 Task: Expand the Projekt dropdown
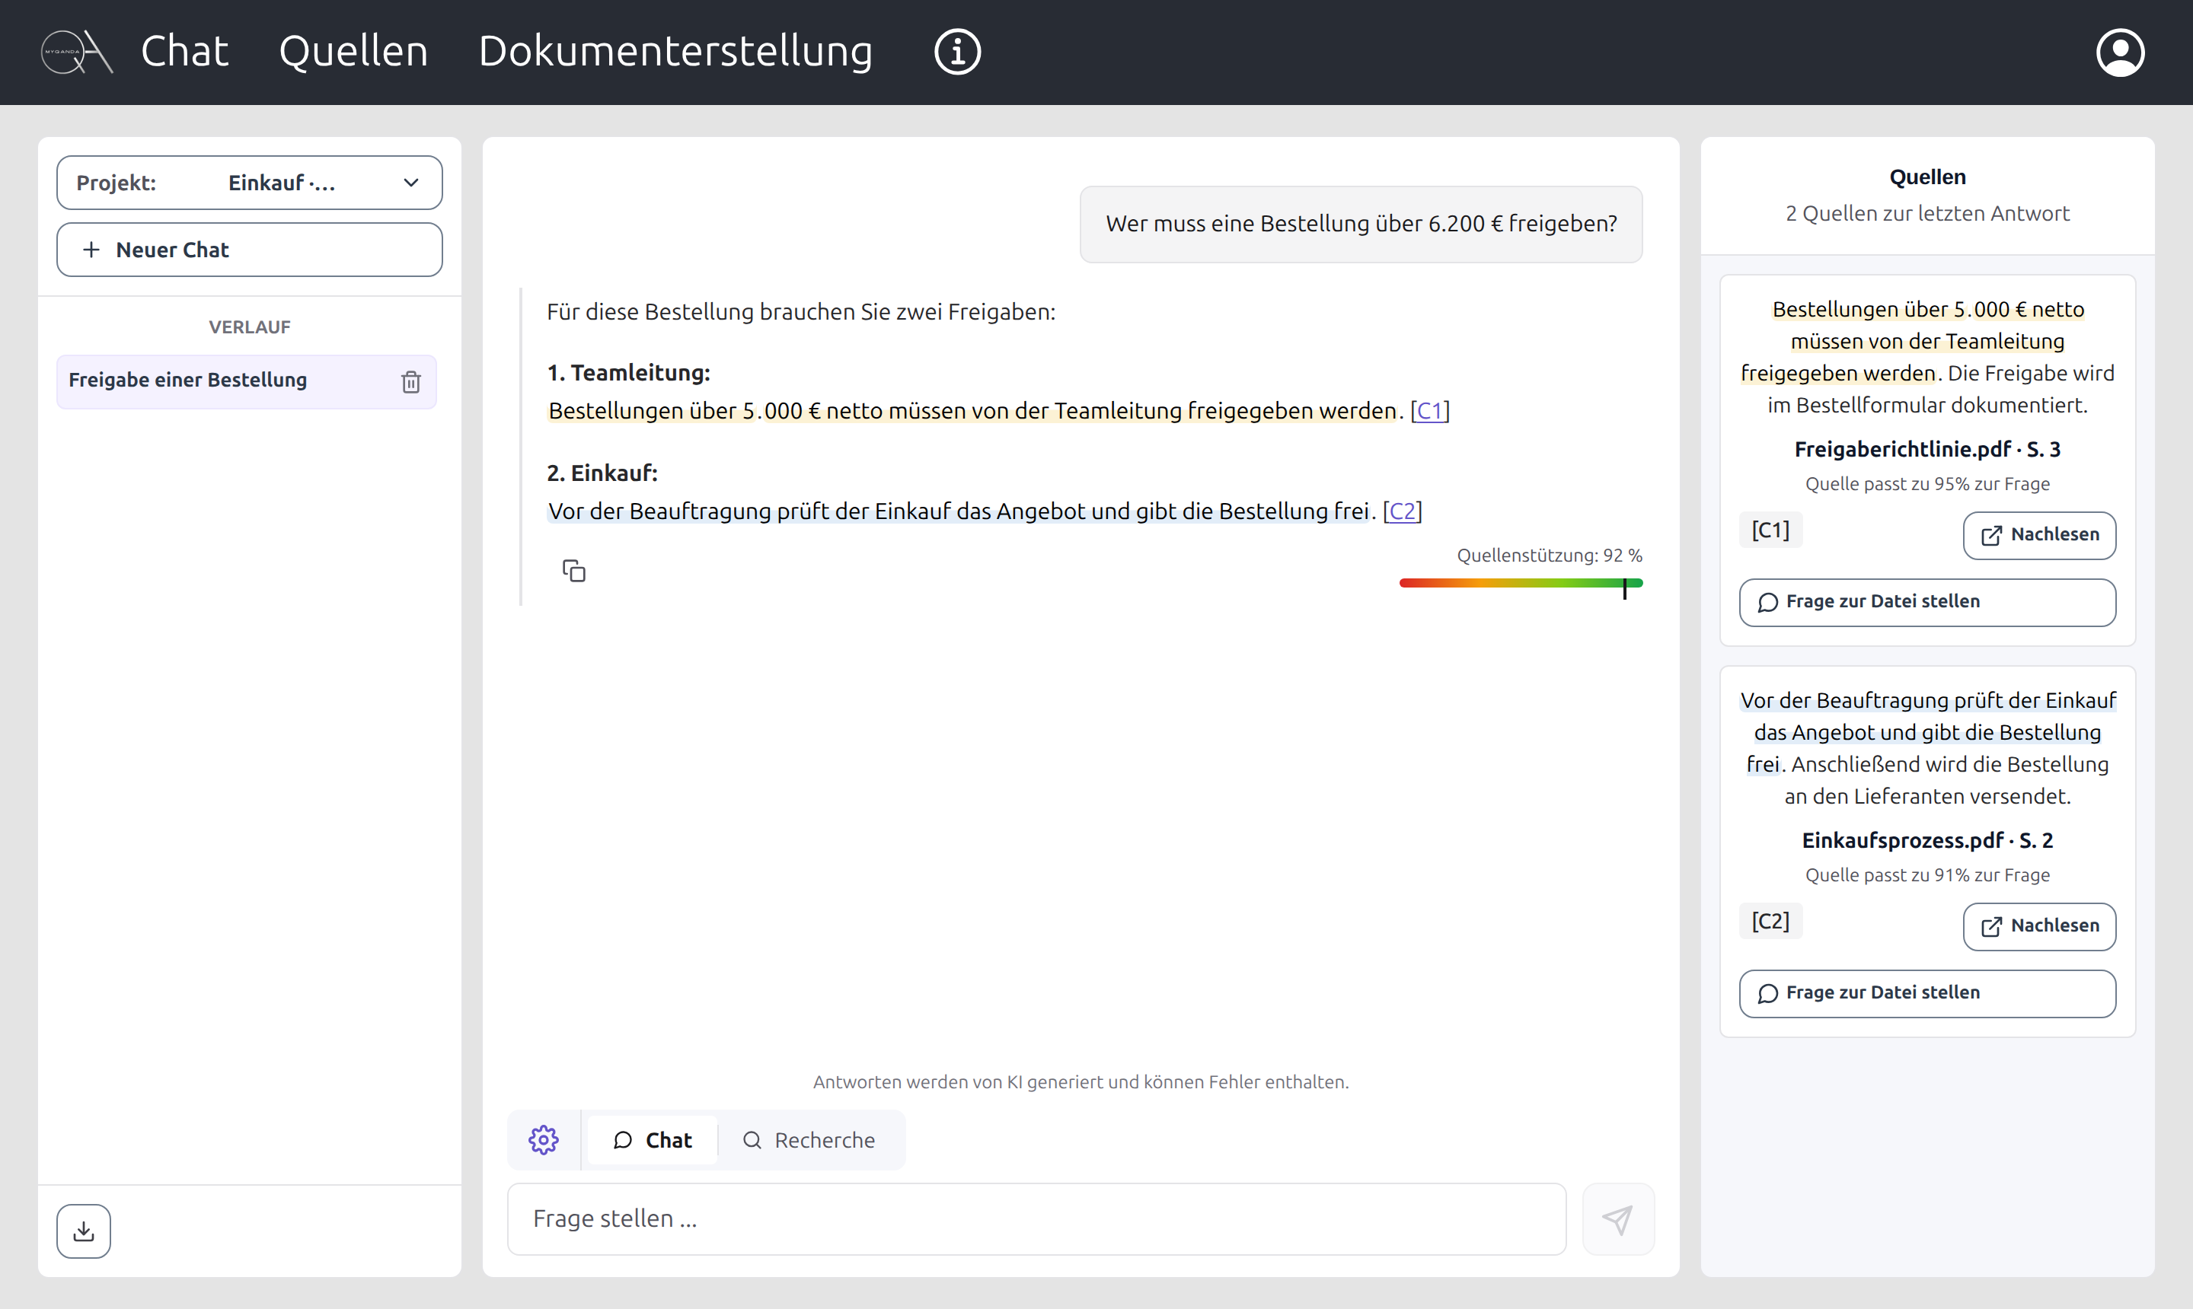[x=250, y=183]
